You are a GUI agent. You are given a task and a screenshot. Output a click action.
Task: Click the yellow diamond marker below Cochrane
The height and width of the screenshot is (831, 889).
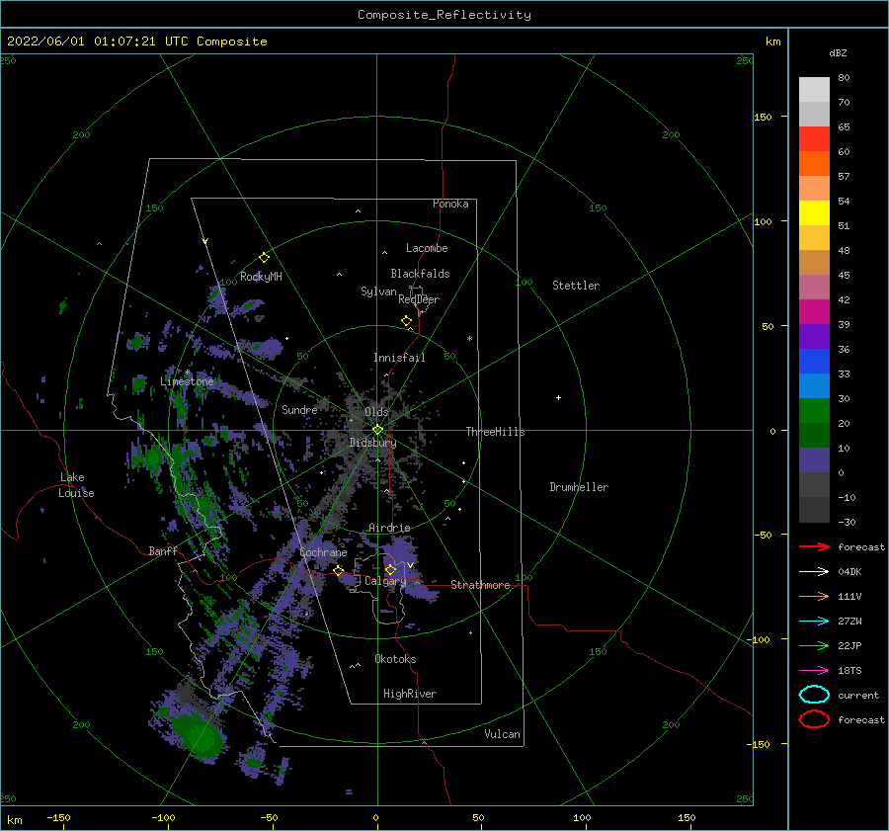[339, 570]
